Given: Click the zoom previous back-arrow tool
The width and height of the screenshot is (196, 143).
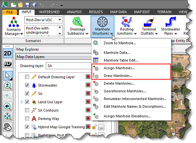Looking at the screenshot, I should tap(8, 106).
